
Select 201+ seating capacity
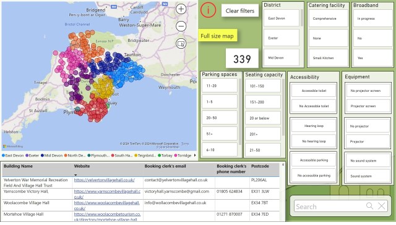coord(263,134)
